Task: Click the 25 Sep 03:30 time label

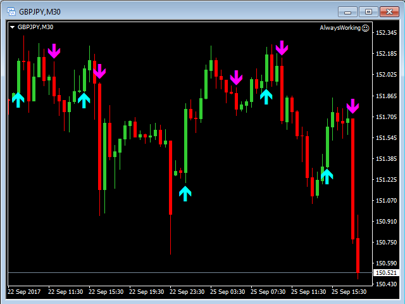Action: click(228, 292)
